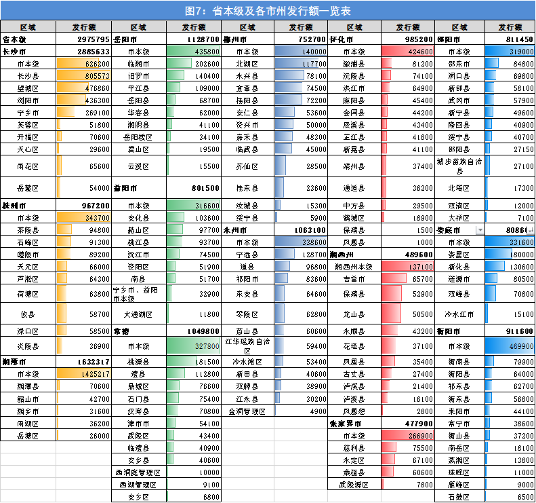Screen dimensions: 536x503
Task: Select the 发行额 header above the red bars
Action: (x=407, y=27)
